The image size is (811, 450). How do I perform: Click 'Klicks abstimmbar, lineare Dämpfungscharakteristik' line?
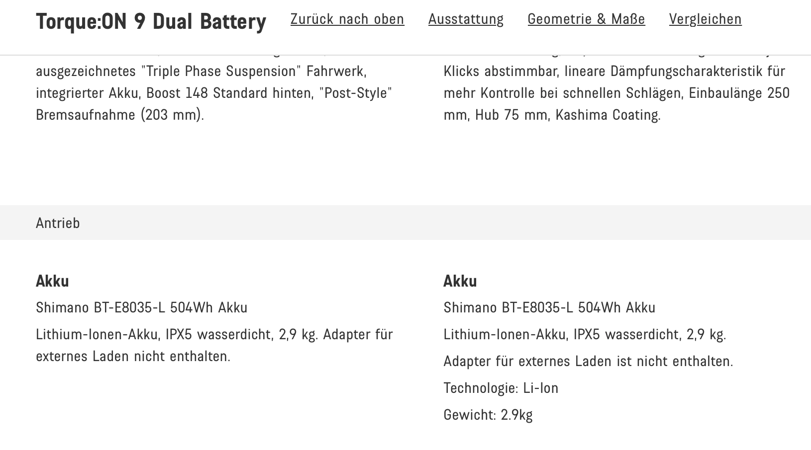coord(614,72)
